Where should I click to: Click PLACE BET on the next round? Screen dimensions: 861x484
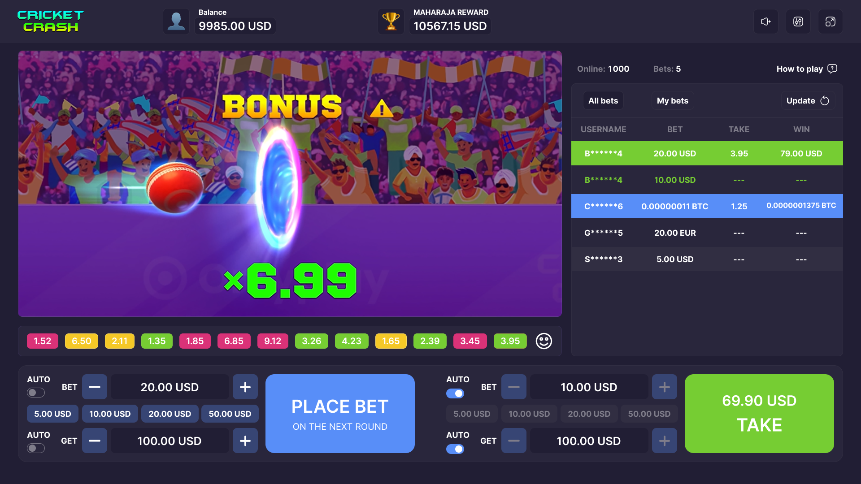[x=340, y=414]
